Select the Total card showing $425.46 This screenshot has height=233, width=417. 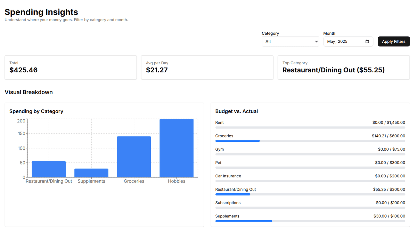pos(71,67)
